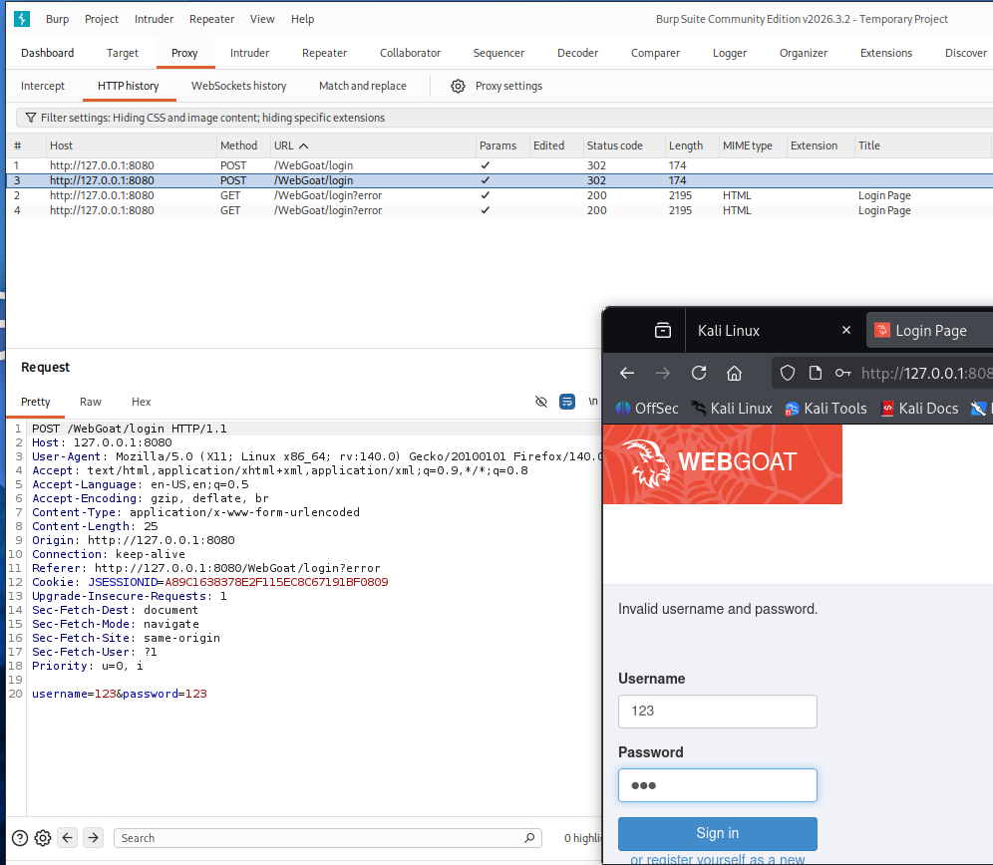Toggle hide non-printable characters eye icon
993x865 pixels.
[x=540, y=402]
